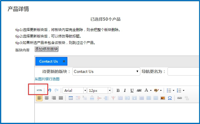Focus the 导航更名为 input field
This screenshot has height=124, width=200.
[x=184, y=71]
